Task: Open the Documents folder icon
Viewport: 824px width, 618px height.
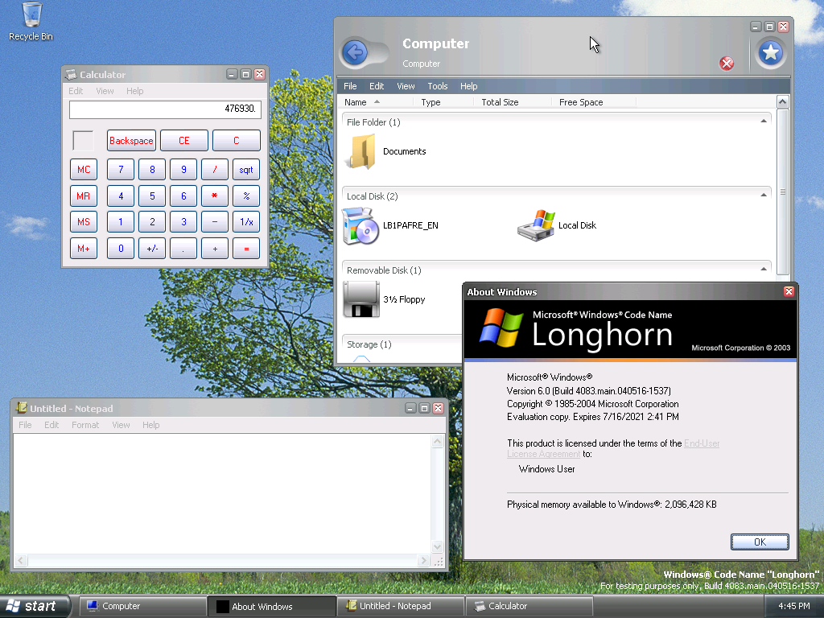Action: pos(360,151)
